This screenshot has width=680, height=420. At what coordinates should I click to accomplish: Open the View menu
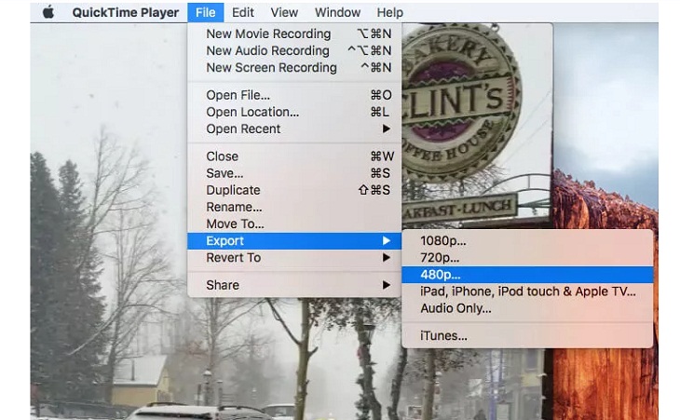click(x=284, y=12)
